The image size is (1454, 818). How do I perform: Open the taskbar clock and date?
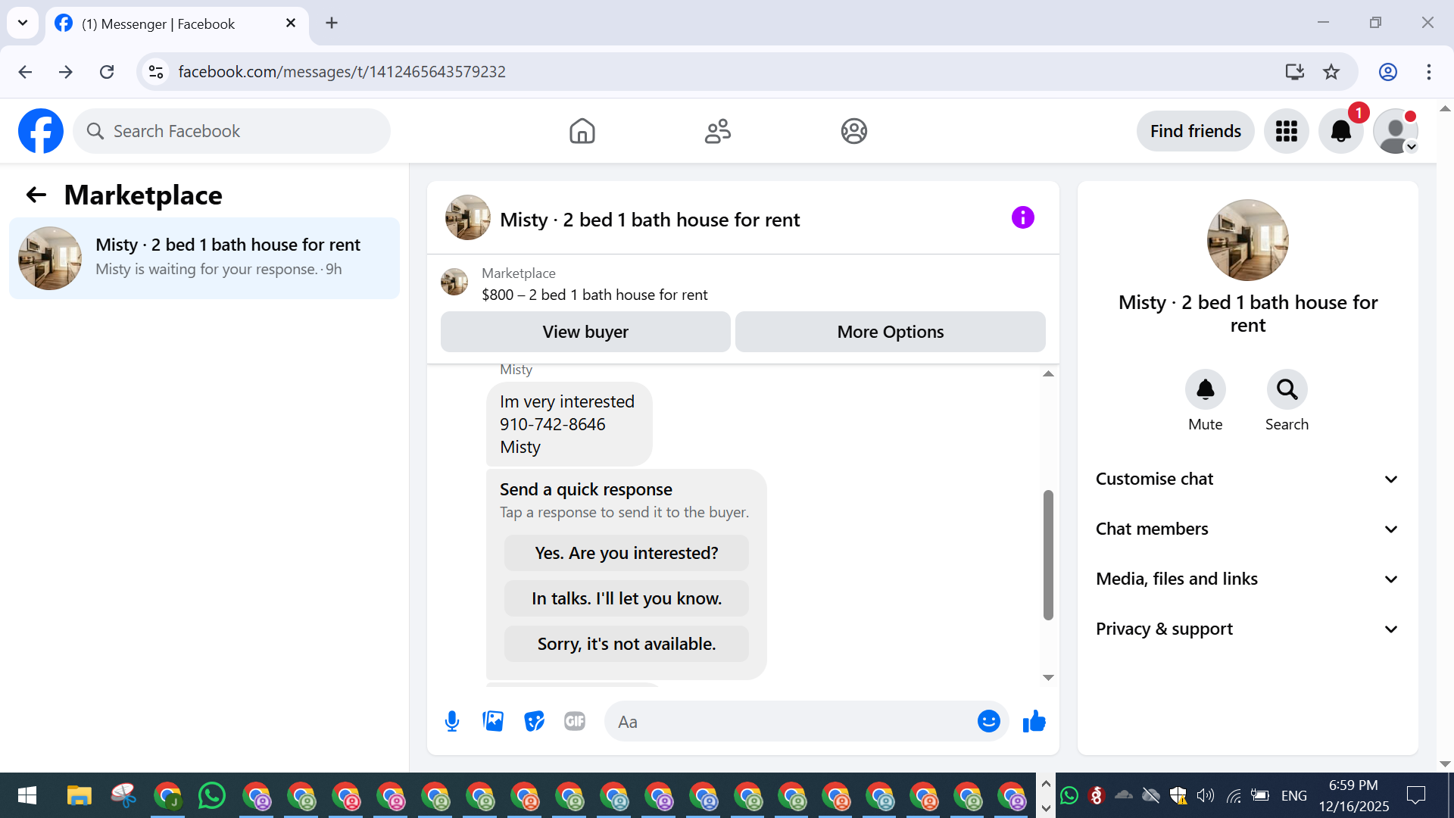(1354, 795)
